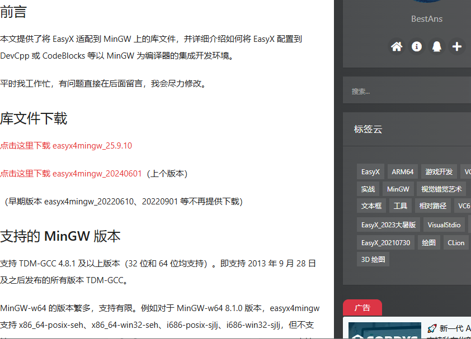Open the 文本框 tag
This screenshot has width=471, height=339.
[x=371, y=206]
